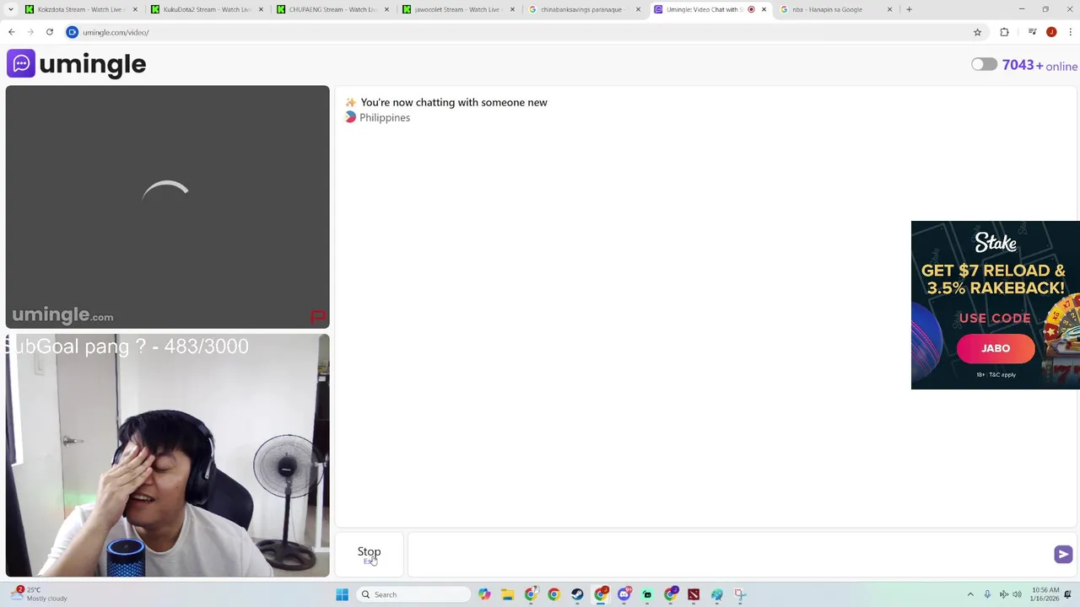Click the address bar URL umingle.com/video/
Image resolution: width=1080 pixels, height=607 pixels.
point(116,32)
